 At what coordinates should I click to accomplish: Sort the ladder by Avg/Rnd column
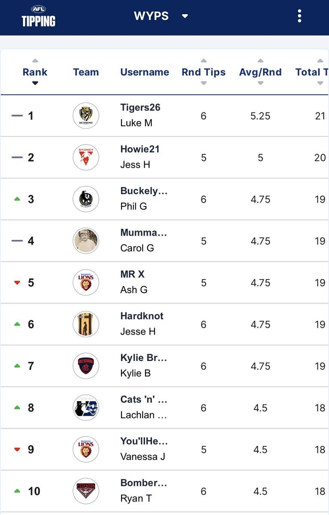pos(260,72)
